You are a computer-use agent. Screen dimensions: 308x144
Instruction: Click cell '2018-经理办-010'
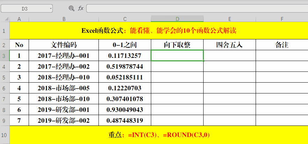tap(64, 77)
